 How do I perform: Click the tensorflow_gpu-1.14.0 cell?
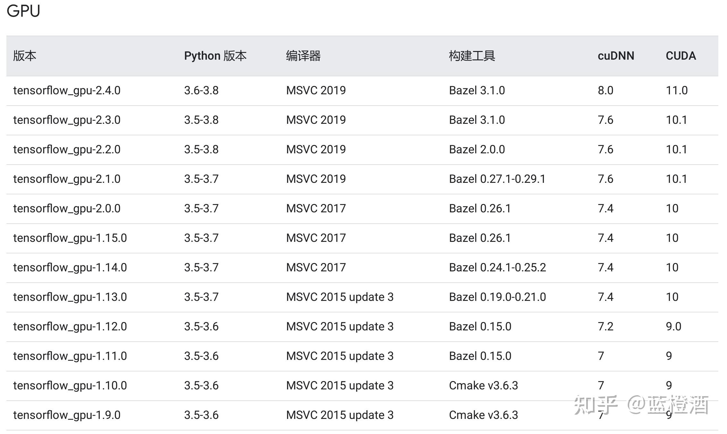(x=70, y=268)
